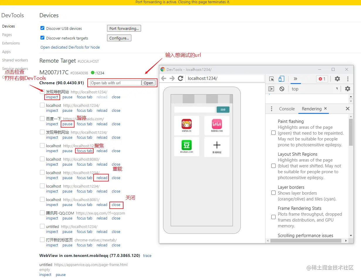Close the drawer with the X icon
Image resolution: width=361 pixels, height=278 pixels.
click(x=348, y=109)
